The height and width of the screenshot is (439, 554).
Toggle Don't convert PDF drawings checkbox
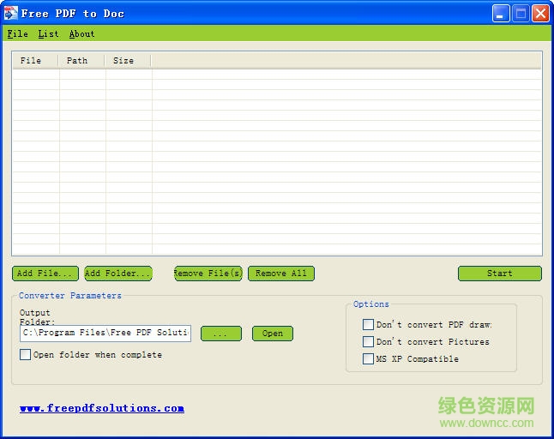pos(368,325)
